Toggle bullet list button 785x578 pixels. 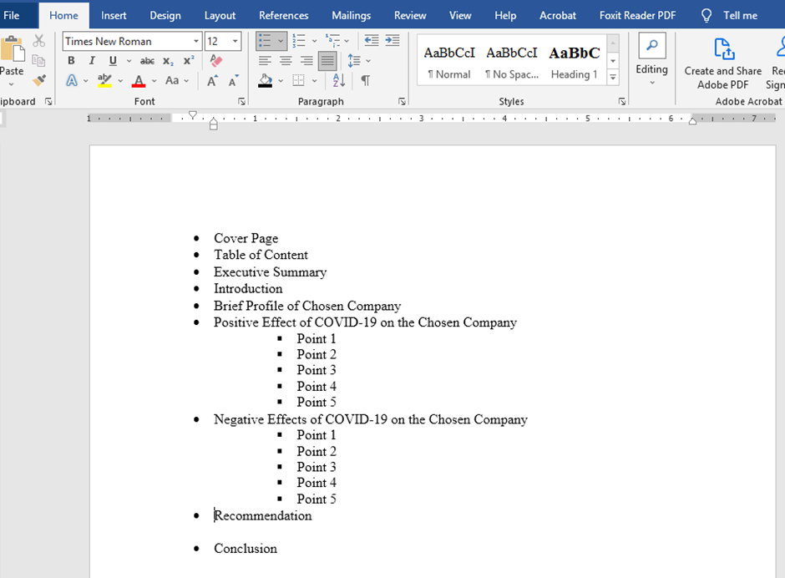(x=265, y=41)
